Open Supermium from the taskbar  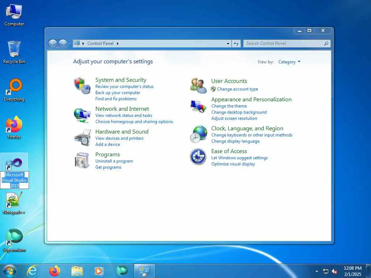point(122,271)
